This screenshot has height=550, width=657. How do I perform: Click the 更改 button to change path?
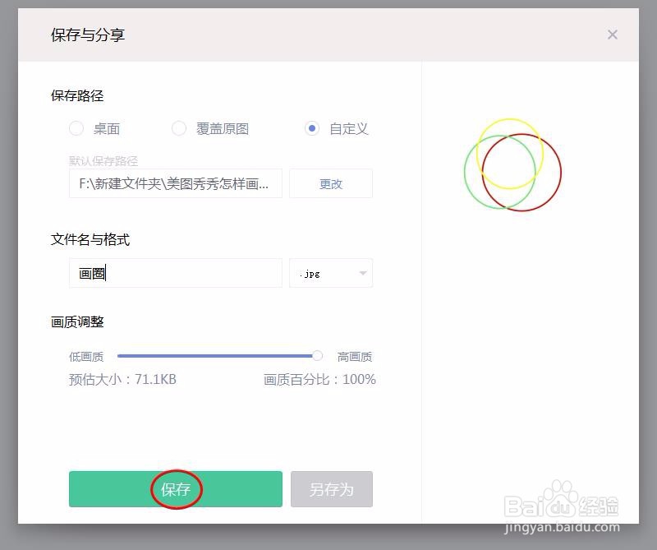coord(331,183)
